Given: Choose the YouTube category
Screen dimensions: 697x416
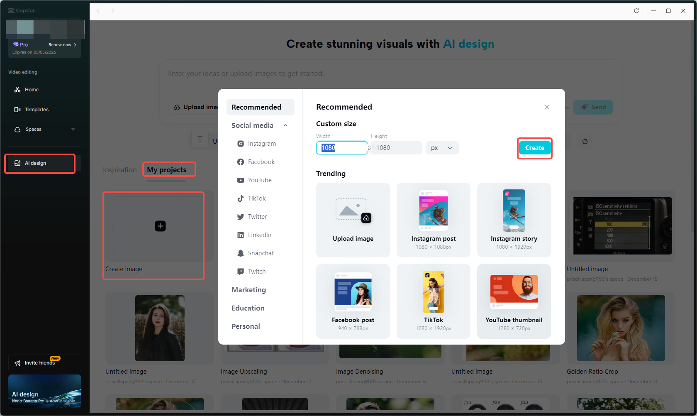Looking at the screenshot, I should point(260,180).
